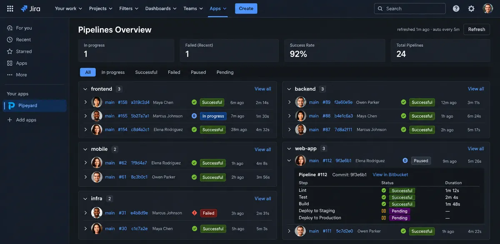Click the For you sidebar icon
This screenshot has width=500, height=244.
[10, 28]
